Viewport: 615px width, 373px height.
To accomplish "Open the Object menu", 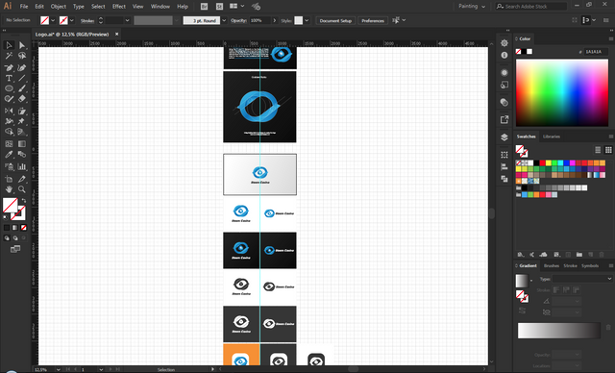I will 59,7.
